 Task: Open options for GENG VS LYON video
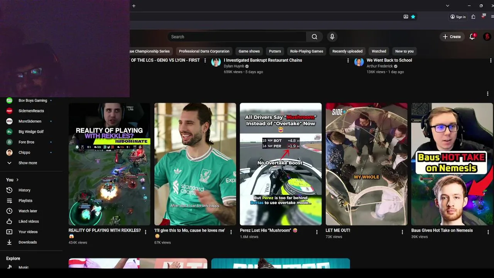(x=205, y=61)
